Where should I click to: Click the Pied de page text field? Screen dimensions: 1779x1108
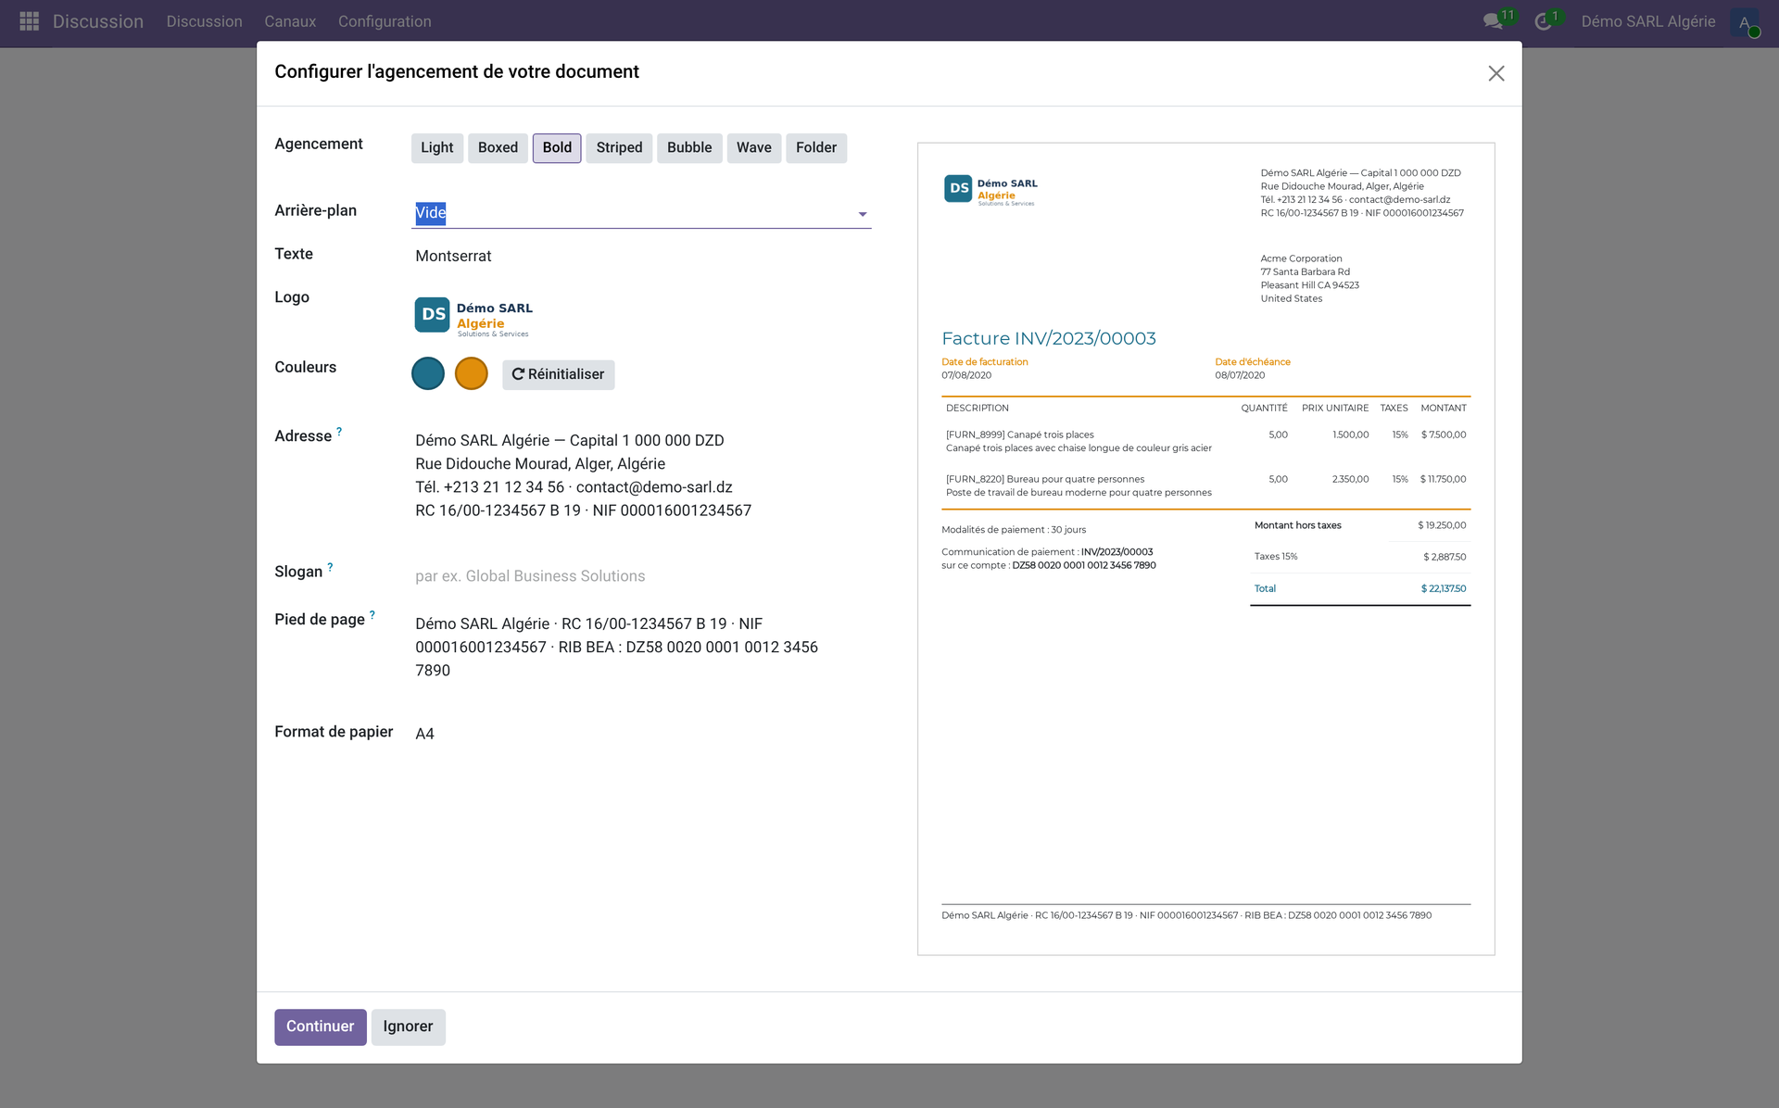pos(641,647)
